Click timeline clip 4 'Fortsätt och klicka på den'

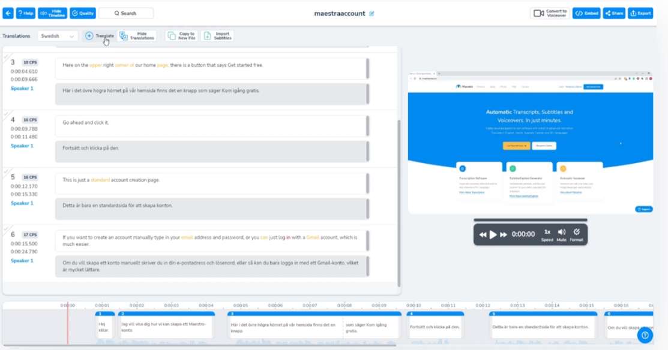[435, 325]
